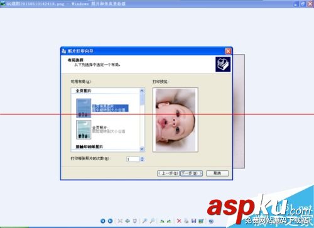Click the Zoom In magnifier icon
Screen dimensions: 314x228
144,221
